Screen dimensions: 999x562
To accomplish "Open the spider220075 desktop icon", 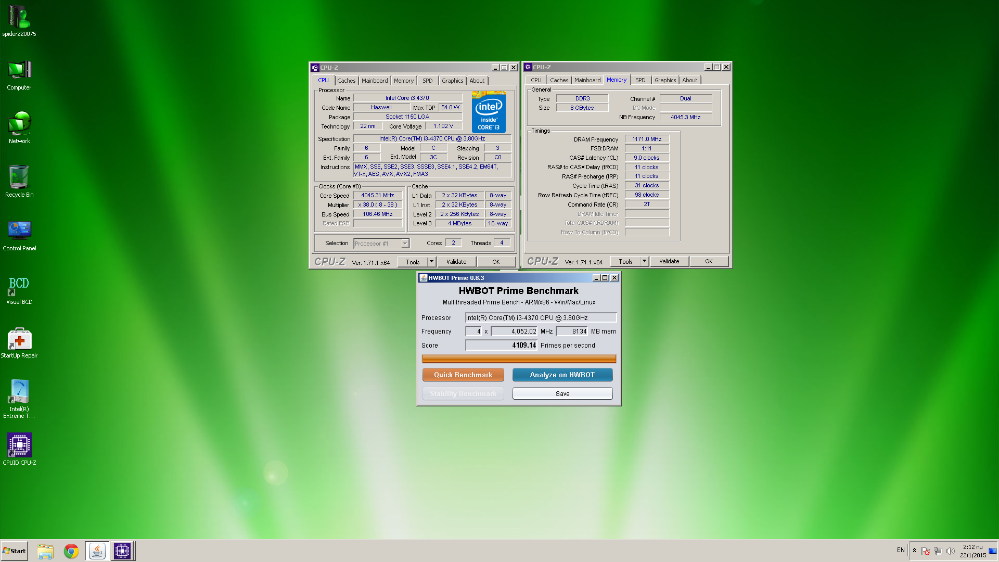I will click(19, 21).
